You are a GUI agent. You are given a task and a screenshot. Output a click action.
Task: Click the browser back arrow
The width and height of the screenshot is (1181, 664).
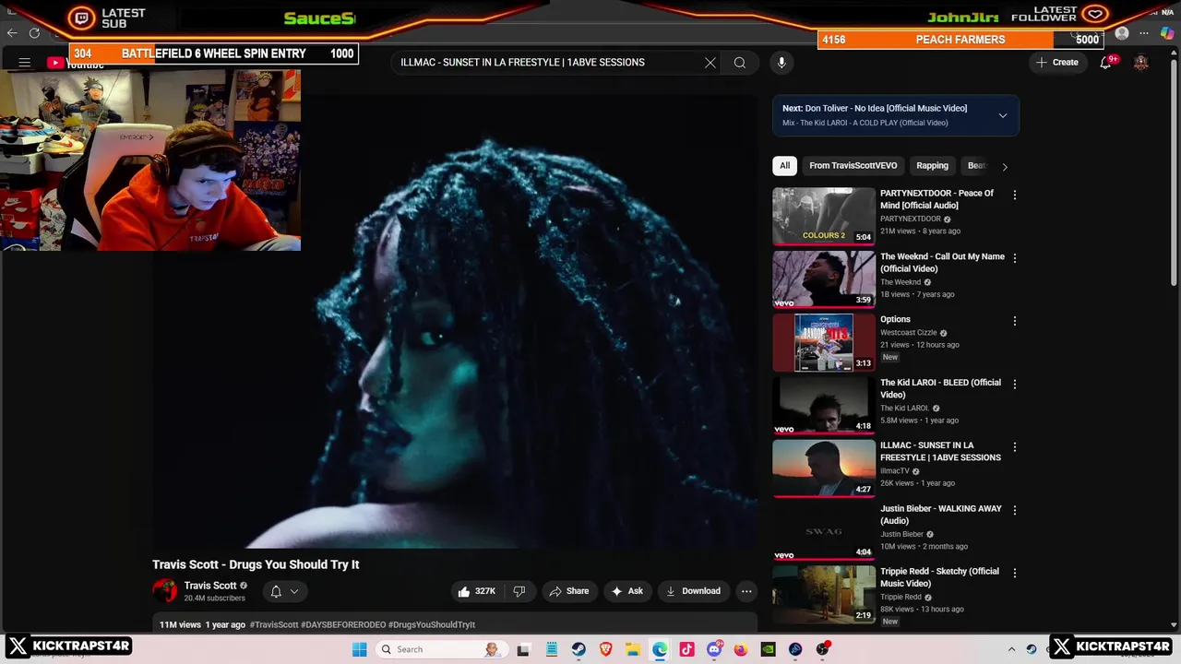pyautogui.click(x=12, y=33)
